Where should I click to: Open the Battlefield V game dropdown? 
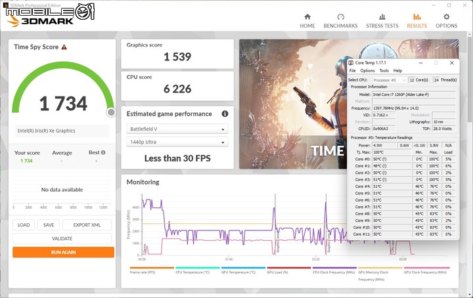pyautogui.click(x=177, y=129)
